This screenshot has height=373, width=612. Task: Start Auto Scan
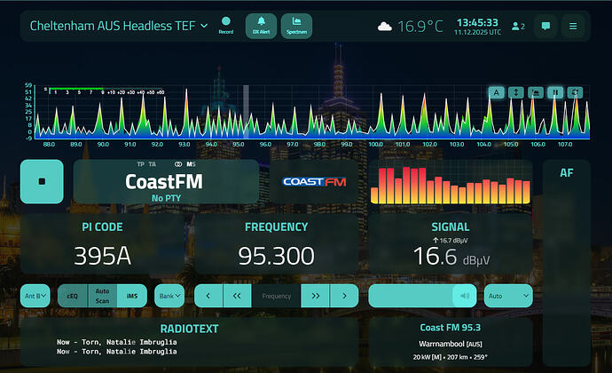[x=102, y=296]
